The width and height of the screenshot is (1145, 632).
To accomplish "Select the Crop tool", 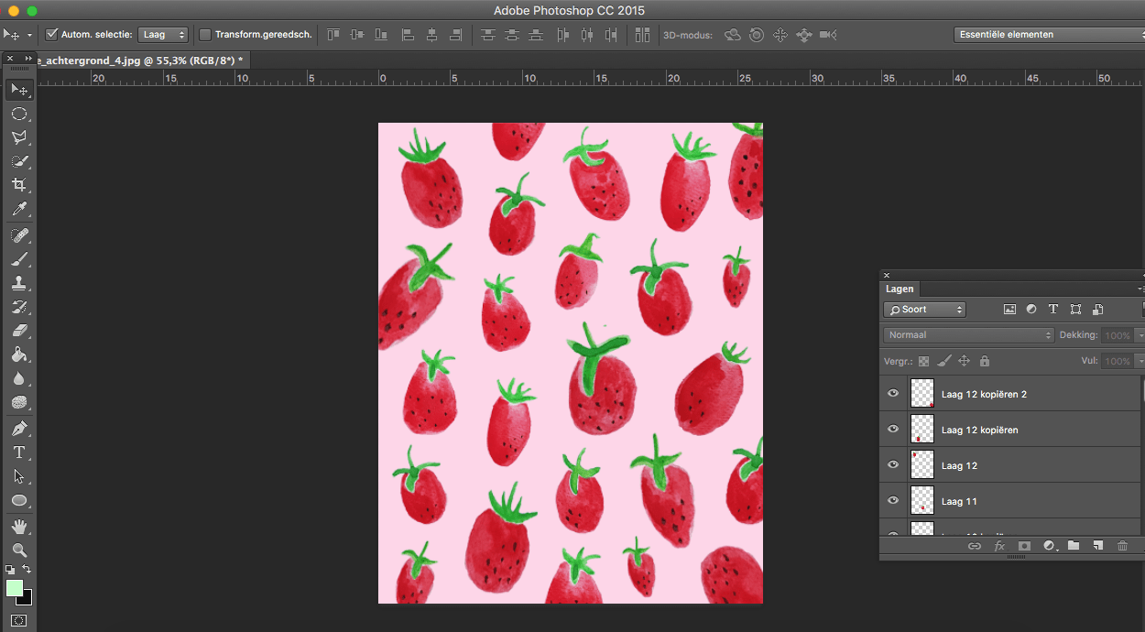I will (18, 186).
